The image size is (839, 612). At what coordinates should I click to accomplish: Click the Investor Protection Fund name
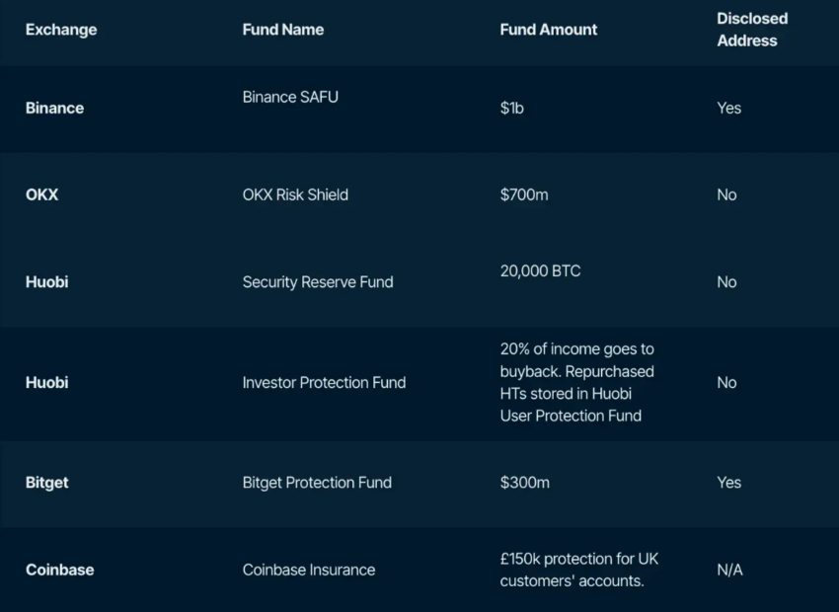(324, 383)
